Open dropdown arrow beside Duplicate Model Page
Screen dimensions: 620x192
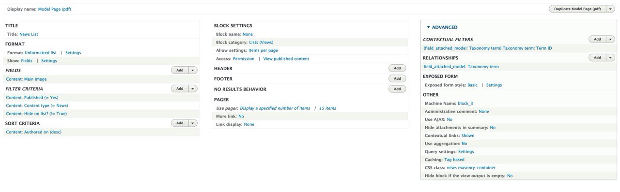click(610, 9)
